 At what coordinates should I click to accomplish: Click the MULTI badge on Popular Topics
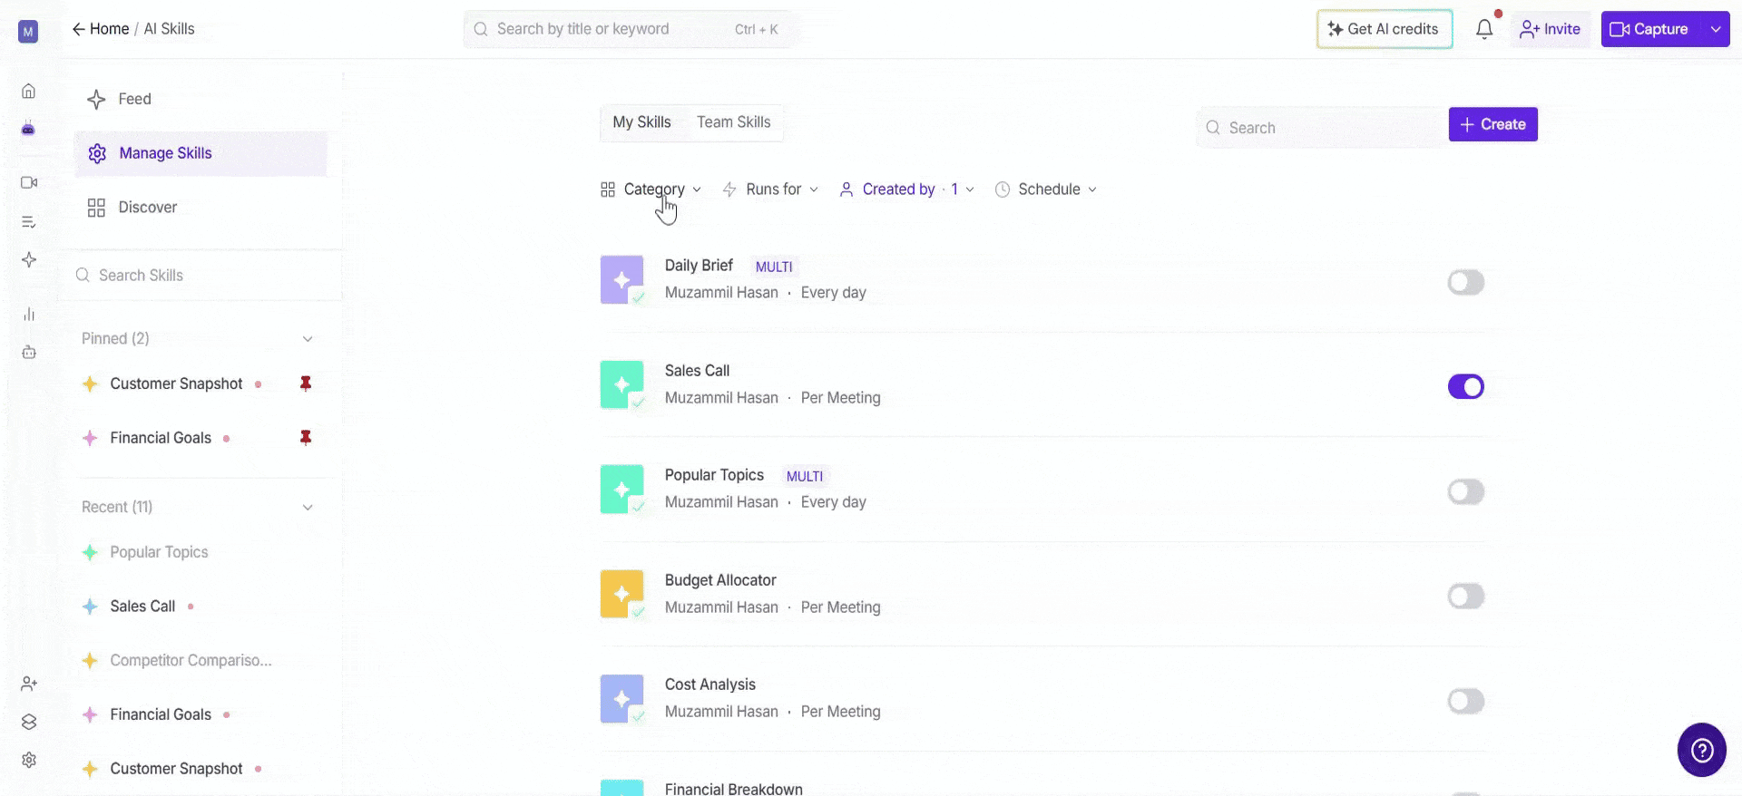coord(805,477)
